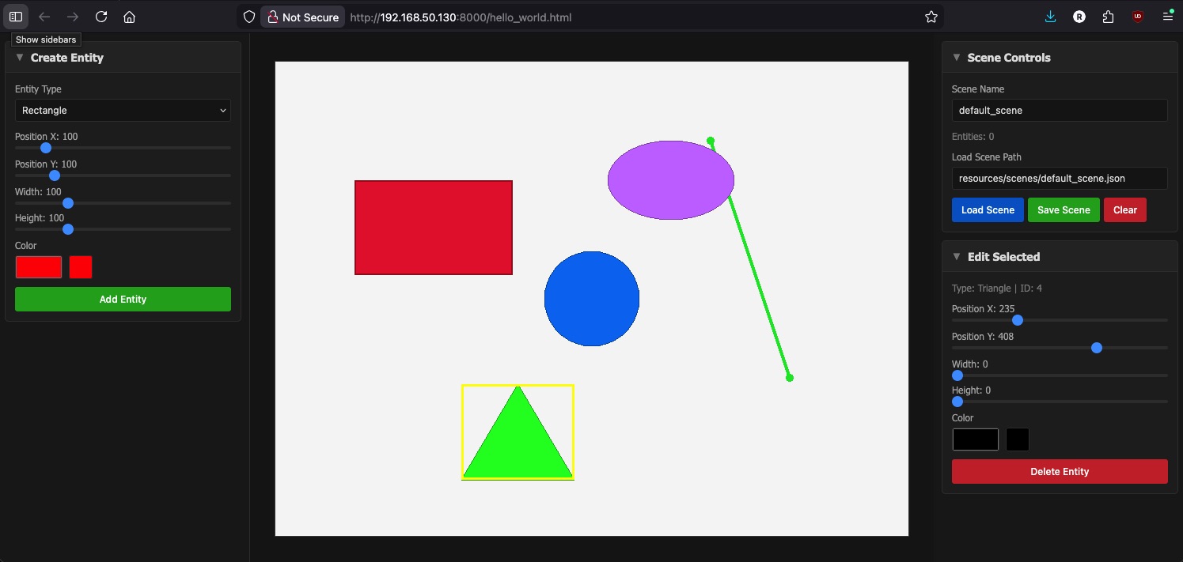The height and width of the screenshot is (562, 1183).
Task: Toggle the Show sidebars icon
Action: point(16,17)
